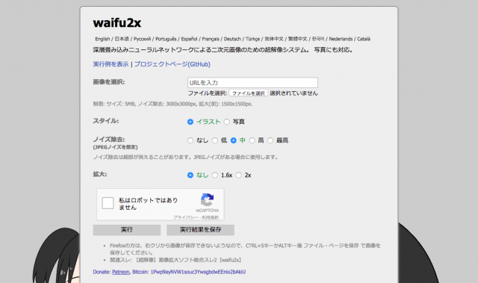Set noise reduction to 最高
This screenshot has width=478, height=283.
click(270, 140)
